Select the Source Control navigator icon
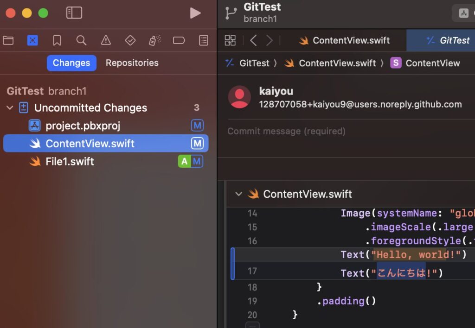This screenshot has height=328, width=475. tap(32, 40)
